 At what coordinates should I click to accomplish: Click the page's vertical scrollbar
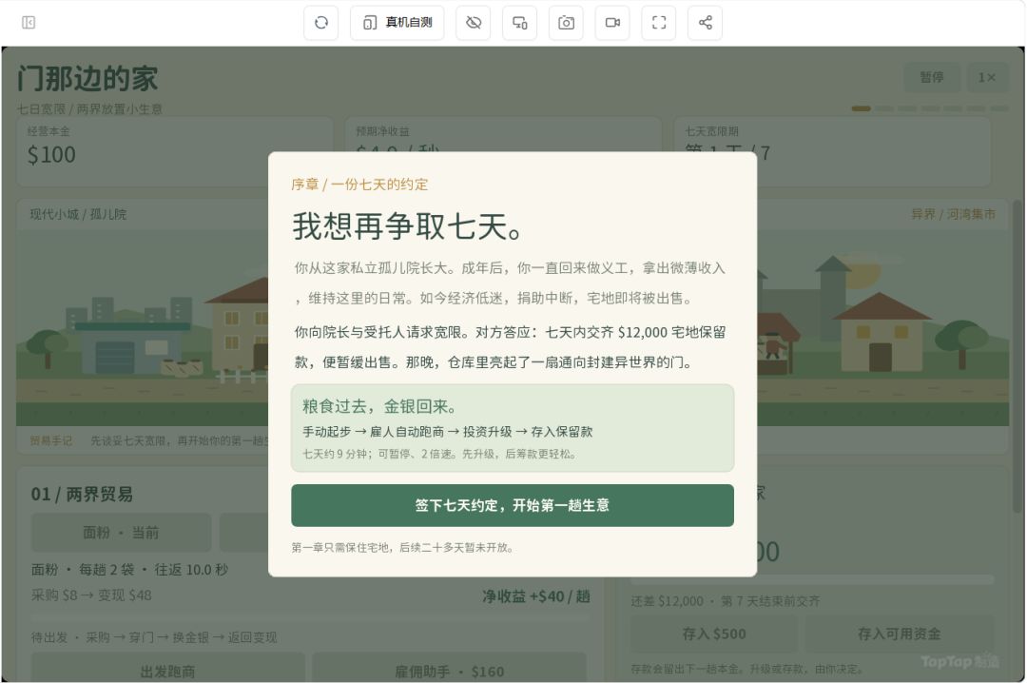tap(1017, 358)
